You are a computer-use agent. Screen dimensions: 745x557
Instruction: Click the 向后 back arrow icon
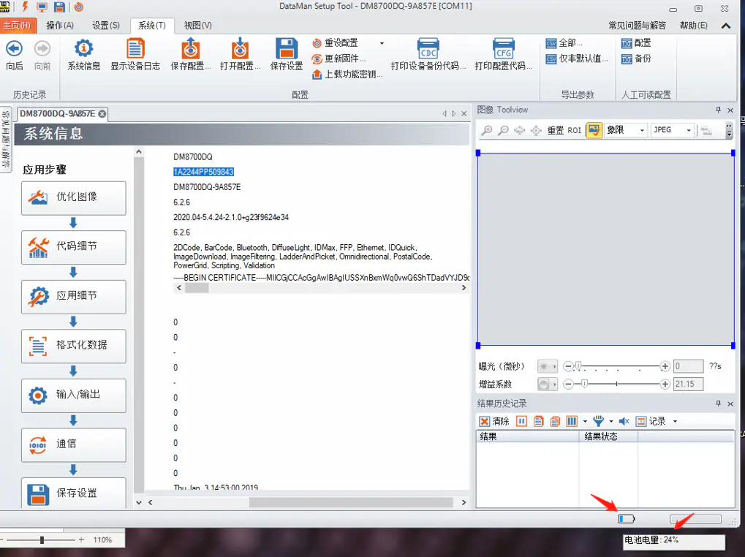(14, 49)
